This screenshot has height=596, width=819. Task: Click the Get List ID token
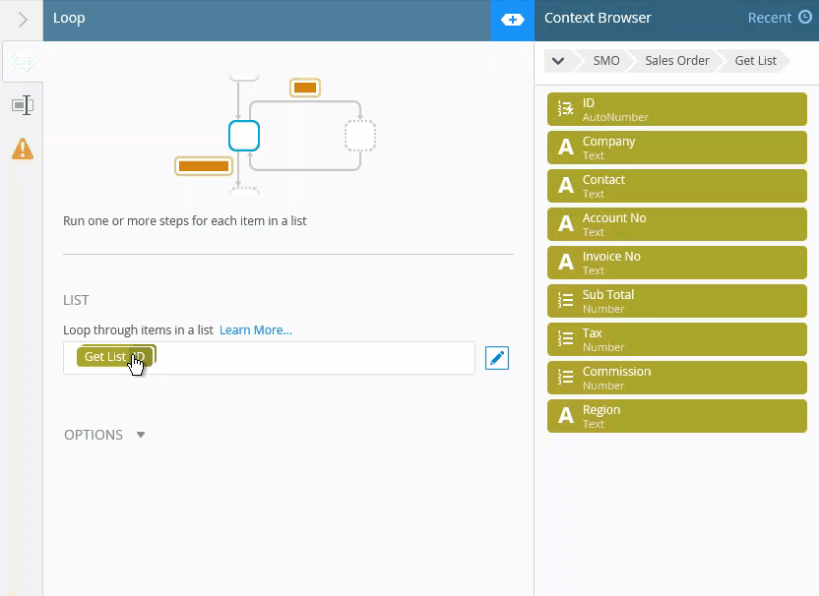(x=115, y=356)
